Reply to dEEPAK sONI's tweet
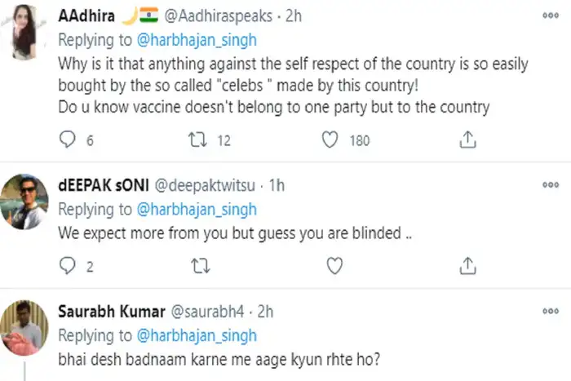The width and height of the screenshot is (571, 381). pyautogui.click(x=69, y=265)
